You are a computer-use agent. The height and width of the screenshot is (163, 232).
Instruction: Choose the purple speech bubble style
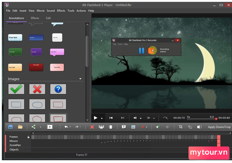(36, 53)
